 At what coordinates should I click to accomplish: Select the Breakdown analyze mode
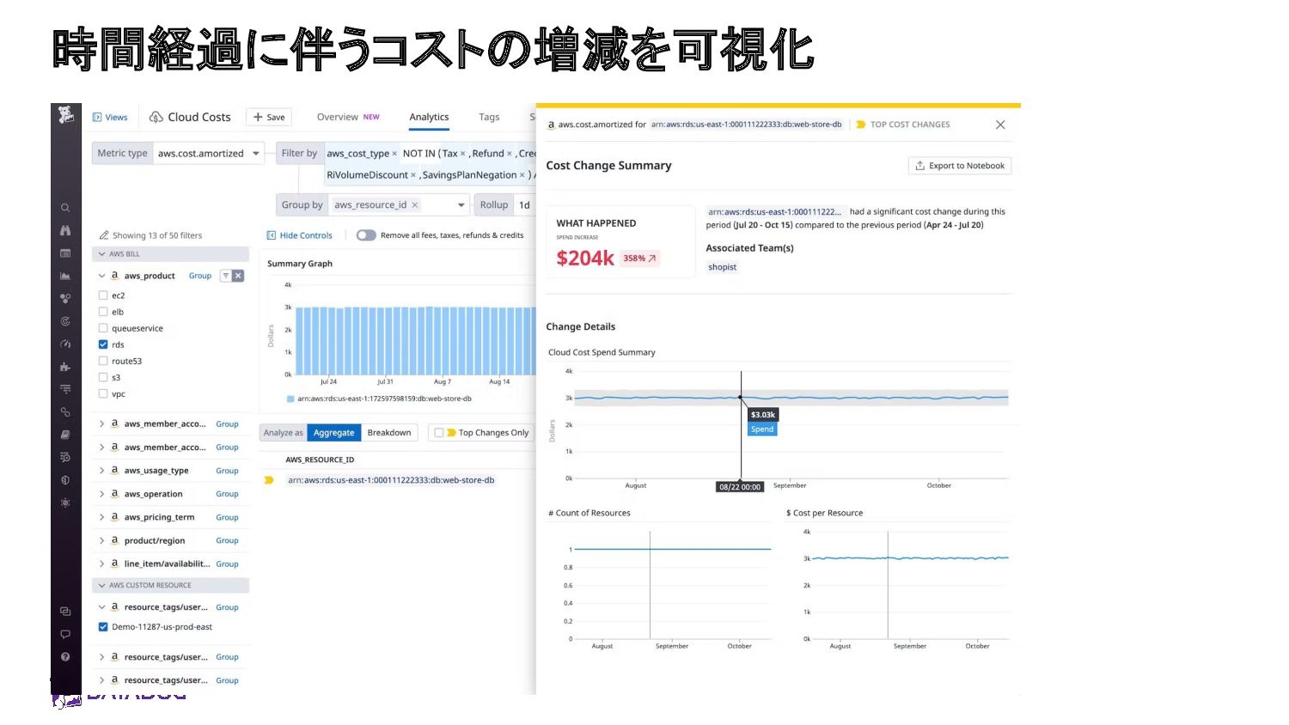[x=389, y=433]
